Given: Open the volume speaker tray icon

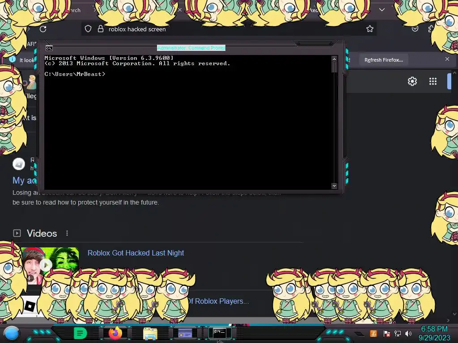Looking at the screenshot, I should [408, 333].
